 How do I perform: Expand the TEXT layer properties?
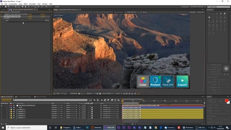[x=9, y=108]
